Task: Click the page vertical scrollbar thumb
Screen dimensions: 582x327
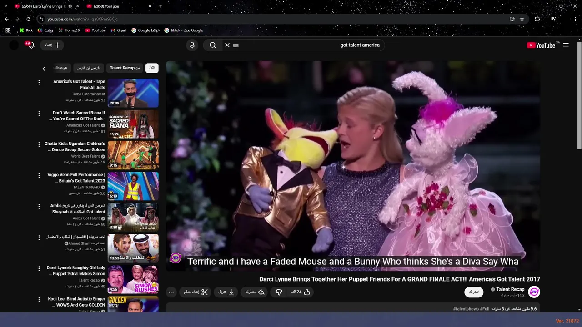Action: 579,95
